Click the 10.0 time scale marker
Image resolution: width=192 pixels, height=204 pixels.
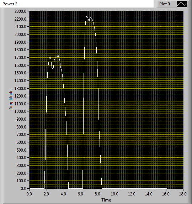pos(114,194)
